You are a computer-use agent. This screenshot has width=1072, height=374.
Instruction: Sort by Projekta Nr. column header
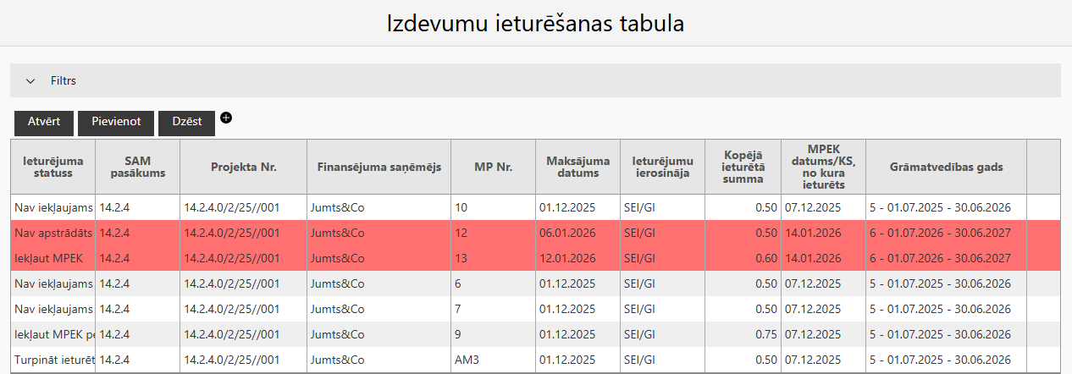[x=243, y=167]
